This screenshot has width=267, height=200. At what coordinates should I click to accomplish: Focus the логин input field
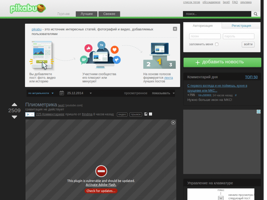[205, 36]
